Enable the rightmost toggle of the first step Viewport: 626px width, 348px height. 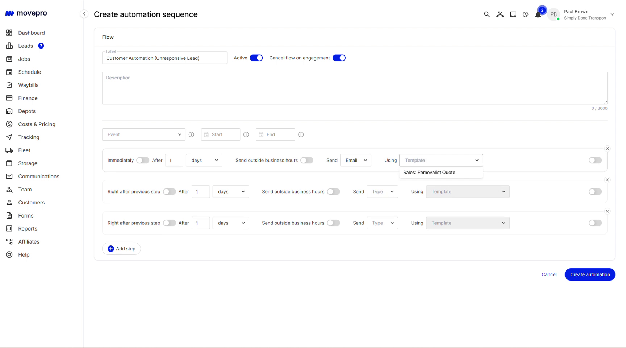pyautogui.click(x=595, y=160)
